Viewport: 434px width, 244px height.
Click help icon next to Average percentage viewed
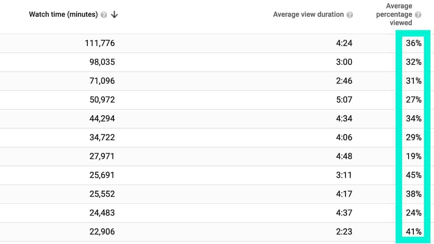click(x=418, y=15)
